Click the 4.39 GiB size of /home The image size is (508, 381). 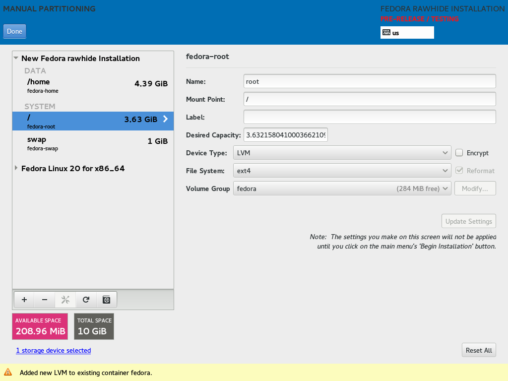[x=151, y=83]
